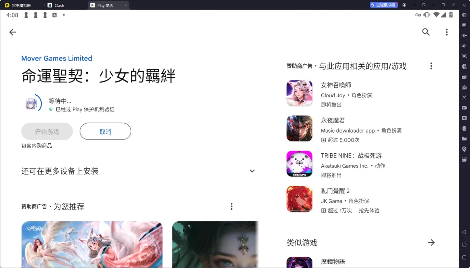This screenshot has height=268, width=470.
Task: Open the operation recorder icon in sidebar
Action: pos(464,66)
